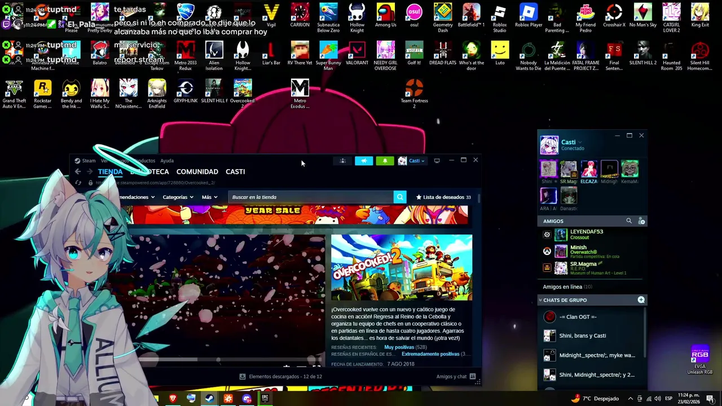The image size is (722, 406).
Task: Search friends with magnifier in Amigos header
Action: [629, 221]
